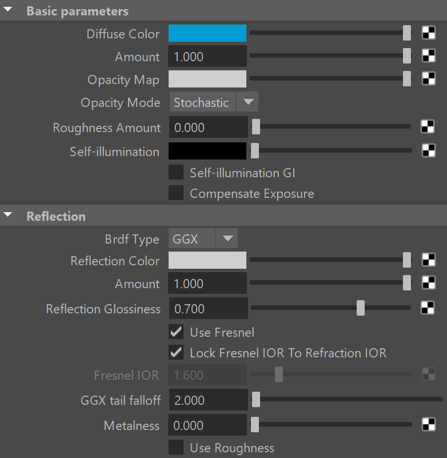Click the GGX tail falloff value field
This screenshot has width=447, height=458.
click(x=208, y=400)
